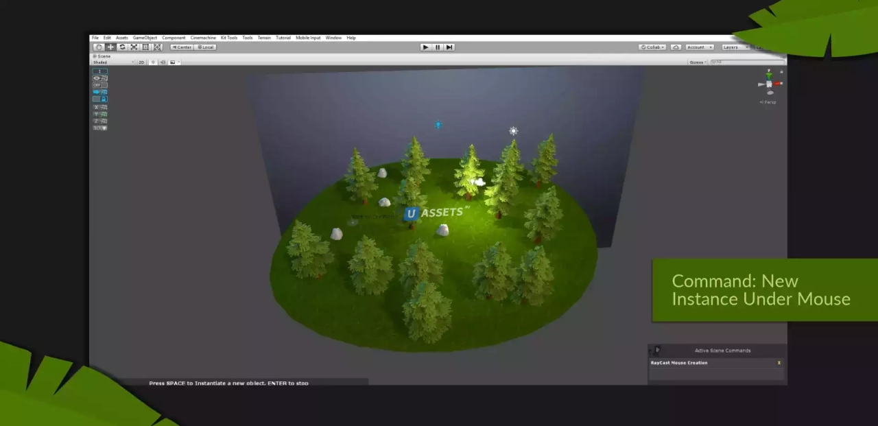Screen dimensions: 878x426
Task: Click the scene search field
Action: click(748, 62)
